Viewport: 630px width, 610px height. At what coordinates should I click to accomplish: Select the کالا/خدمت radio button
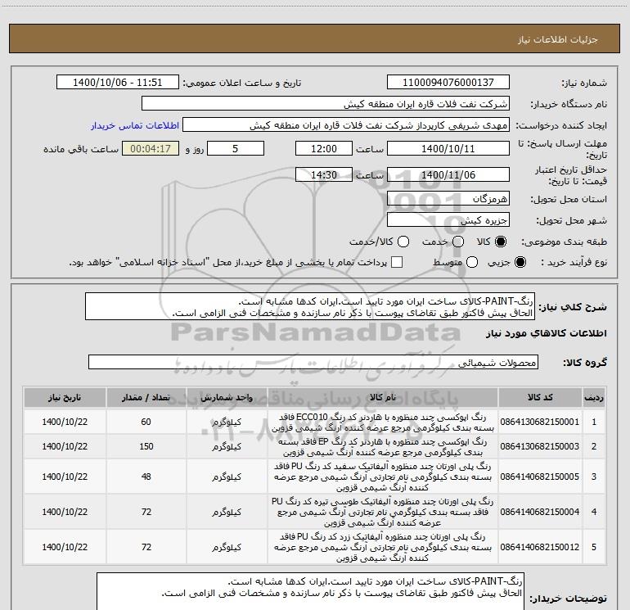point(403,242)
